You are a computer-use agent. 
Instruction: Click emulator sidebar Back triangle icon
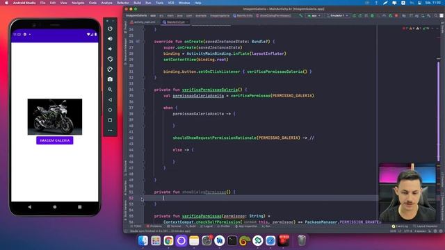[110, 100]
